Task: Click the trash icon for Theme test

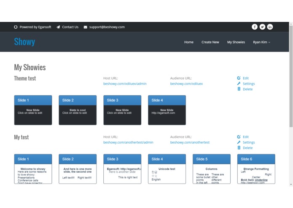Action: point(239,89)
